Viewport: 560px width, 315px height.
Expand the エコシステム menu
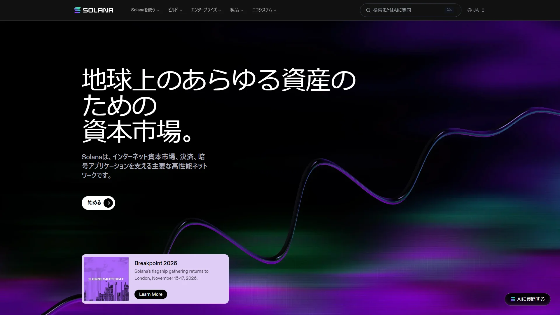point(264,10)
